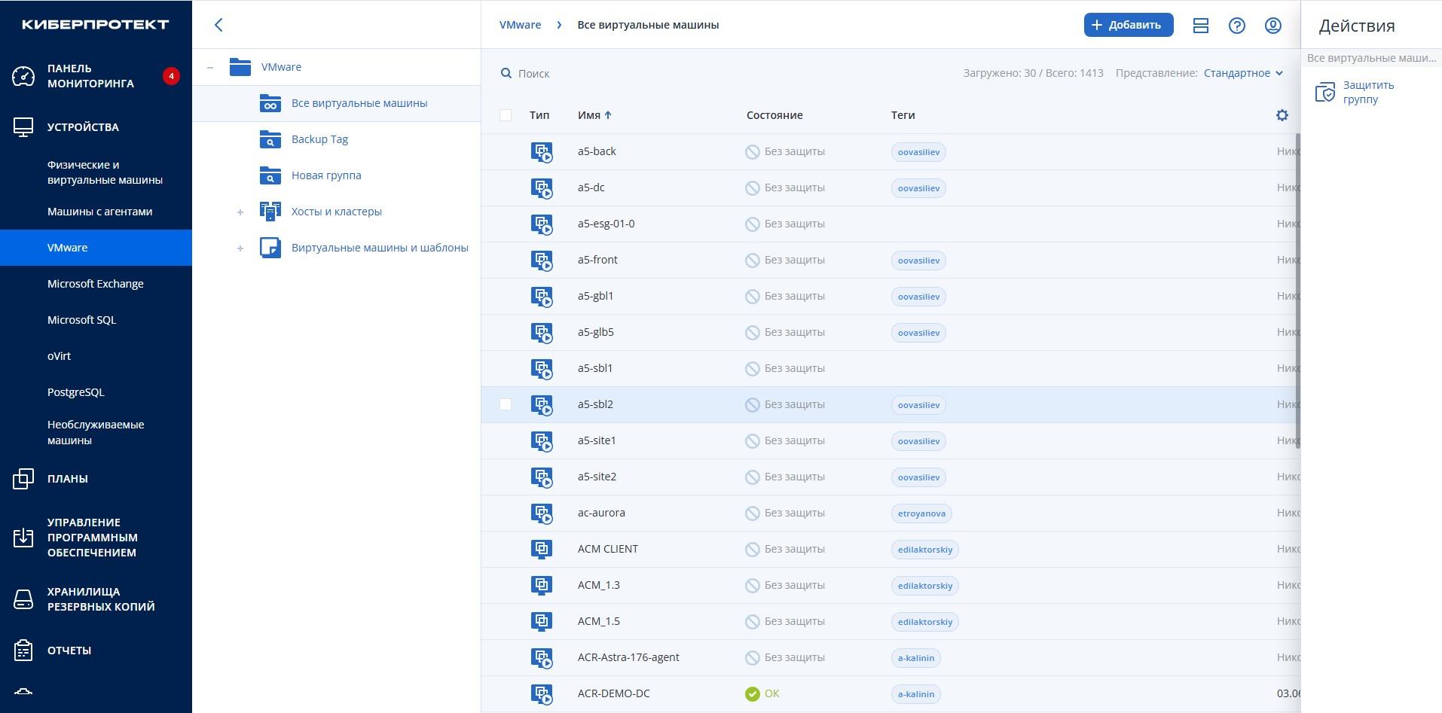Click the monitoring panel gauge icon
The height and width of the screenshot is (713, 1442).
(23, 76)
